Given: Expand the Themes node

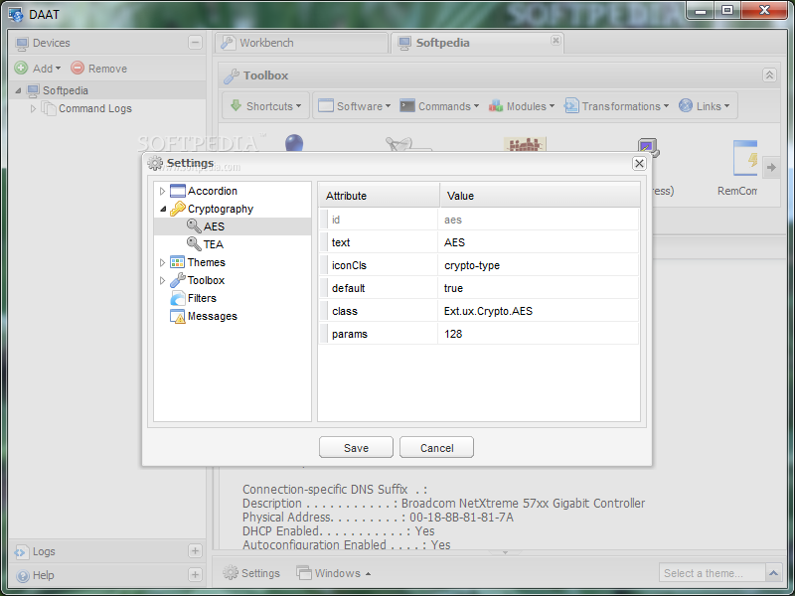Looking at the screenshot, I should tap(162, 262).
